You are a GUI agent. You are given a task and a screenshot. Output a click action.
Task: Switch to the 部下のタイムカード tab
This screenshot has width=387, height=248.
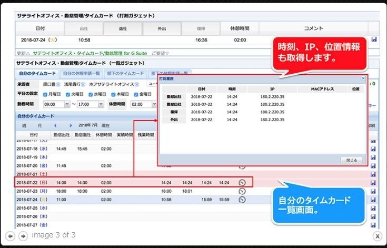pyautogui.click(x=125, y=74)
